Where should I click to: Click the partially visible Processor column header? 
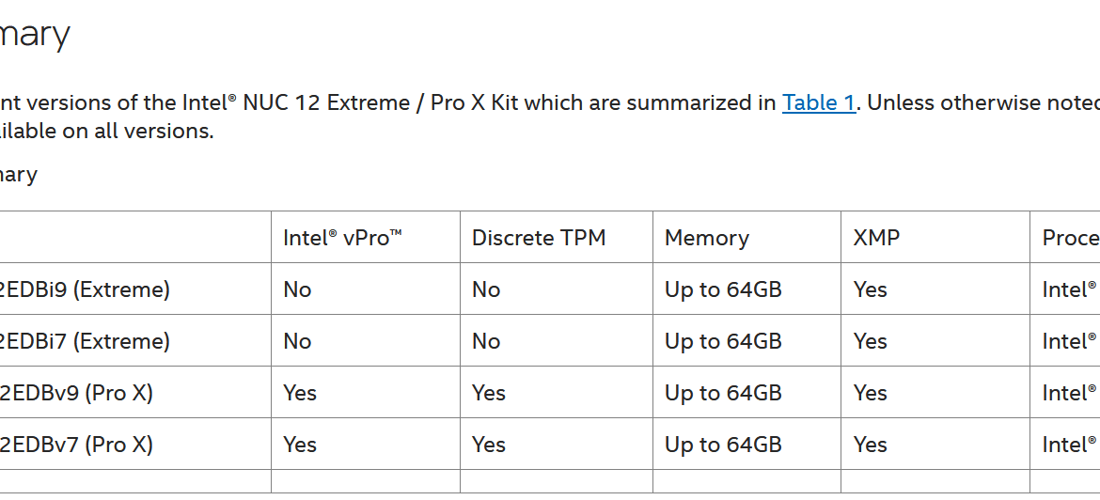tap(1071, 238)
